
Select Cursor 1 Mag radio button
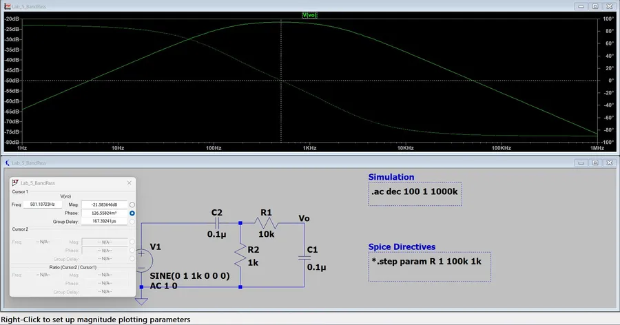(132, 205)
